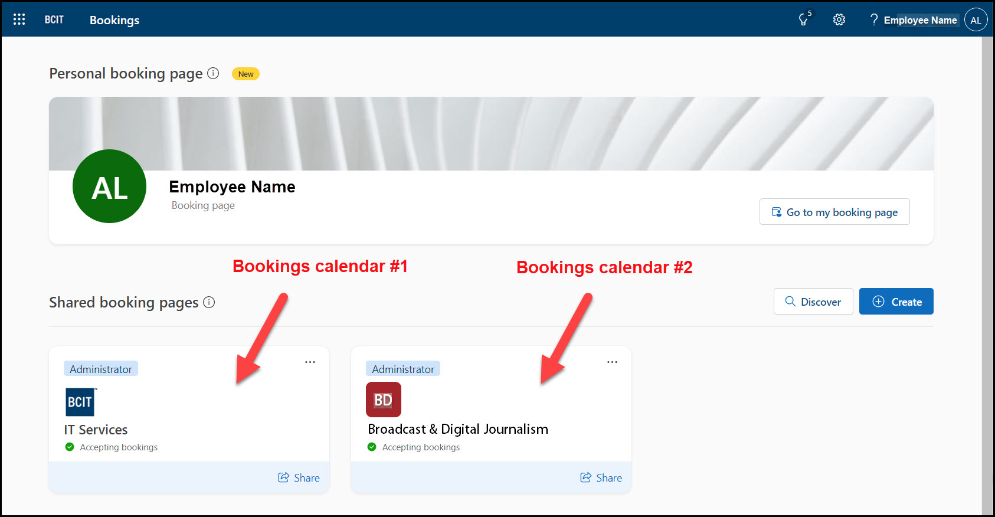Click the Personal booking page info icon
The width and height of the screenshot is (995, 517).
pyautogui.click(x=213, y=73)
